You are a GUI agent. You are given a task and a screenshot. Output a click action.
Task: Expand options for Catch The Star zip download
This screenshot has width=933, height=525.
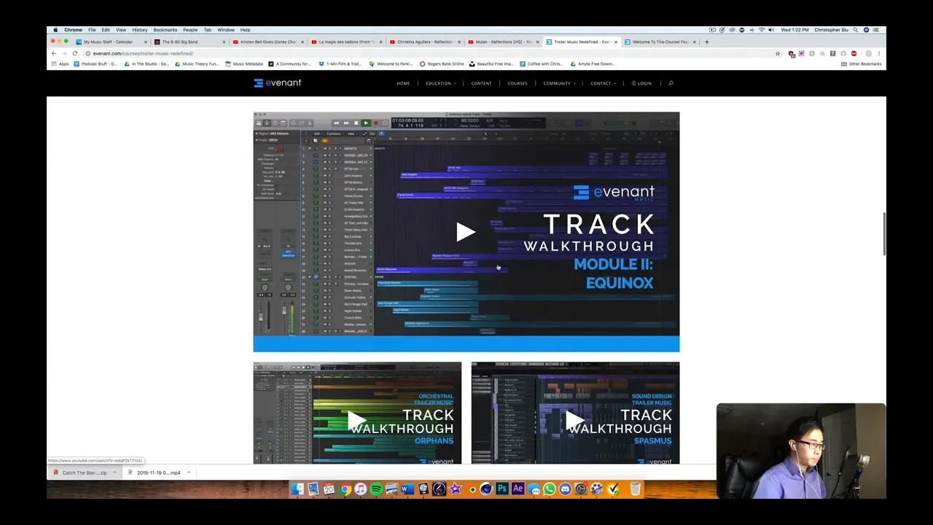tap(116, 472)
